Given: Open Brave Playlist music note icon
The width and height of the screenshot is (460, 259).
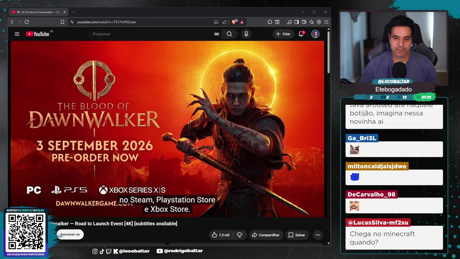Looking at the screenshot, I should [x=289, y=22].
